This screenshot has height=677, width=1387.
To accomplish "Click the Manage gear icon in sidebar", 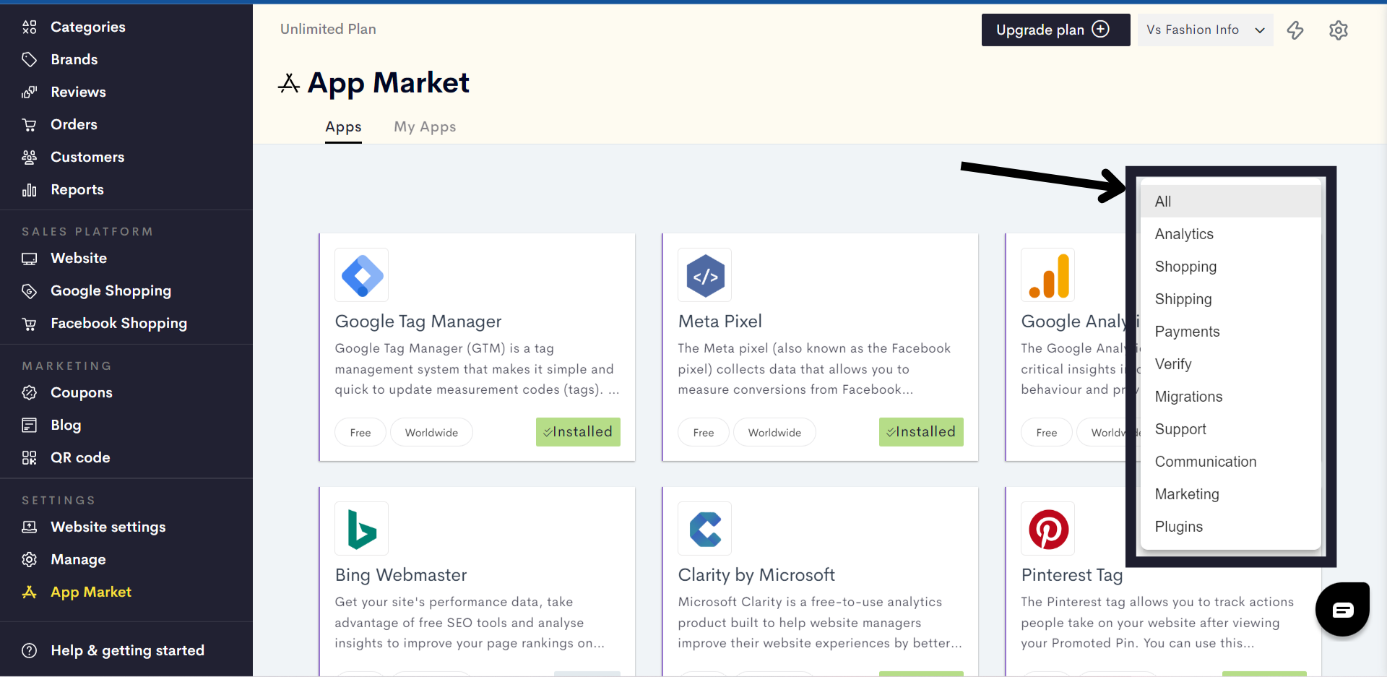I will (30, 559).
